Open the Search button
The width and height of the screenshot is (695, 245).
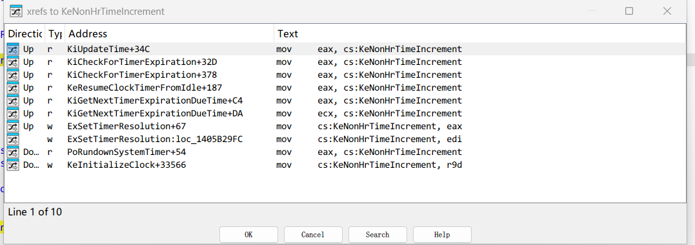click(378, 235)
